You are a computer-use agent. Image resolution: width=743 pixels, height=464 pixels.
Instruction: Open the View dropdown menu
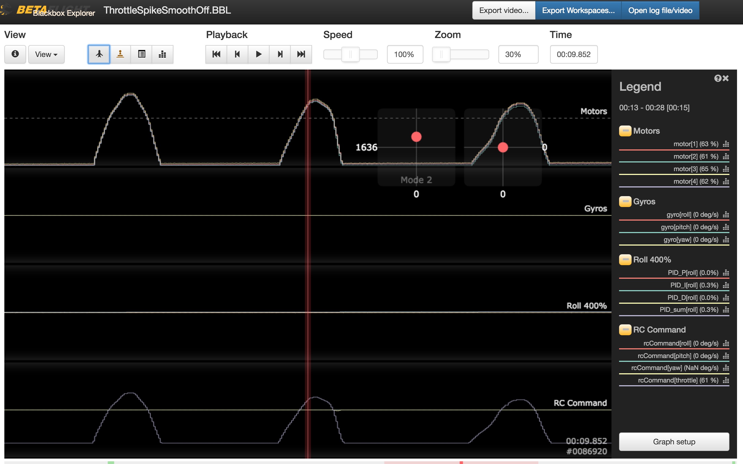point(46,54)
